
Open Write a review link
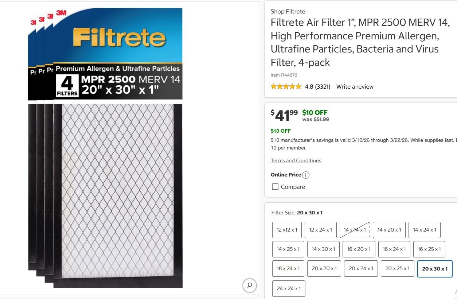[355, 87]
